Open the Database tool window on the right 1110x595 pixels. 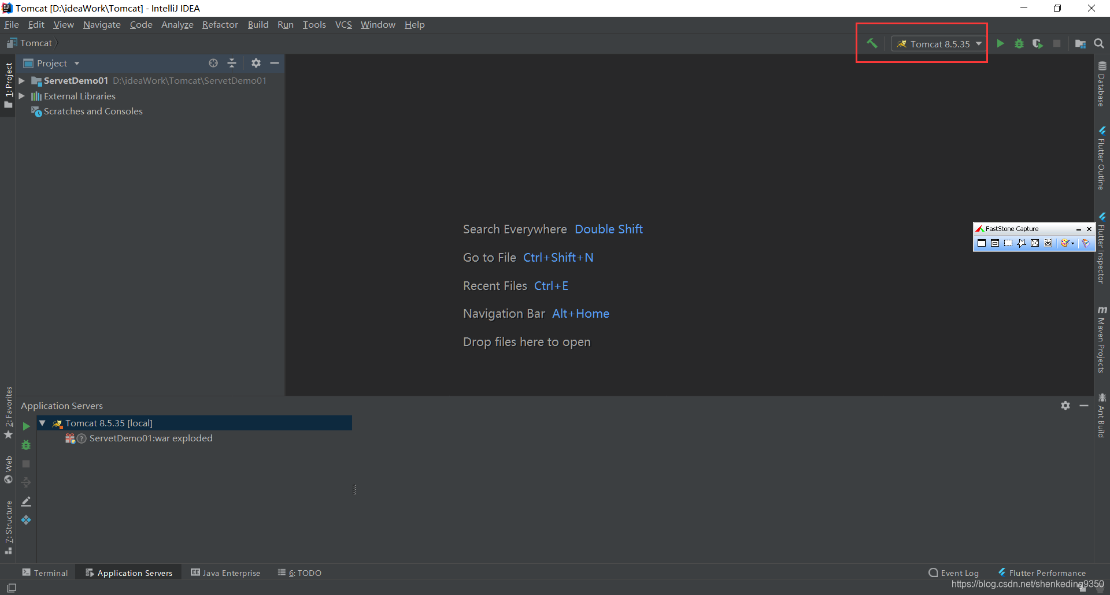1102,84
